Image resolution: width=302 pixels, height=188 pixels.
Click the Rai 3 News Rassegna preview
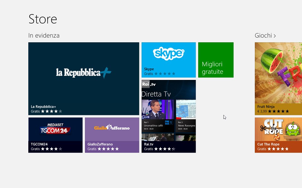pos(186,116)
